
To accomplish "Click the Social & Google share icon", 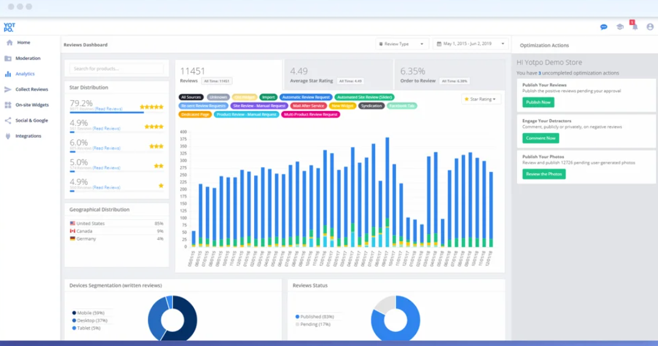I will coord(8,120).
